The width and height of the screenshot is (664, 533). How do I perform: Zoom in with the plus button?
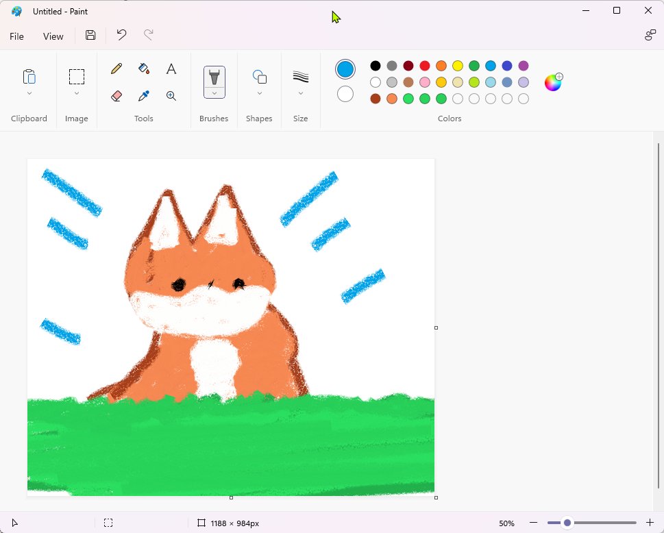pos(650,523)
